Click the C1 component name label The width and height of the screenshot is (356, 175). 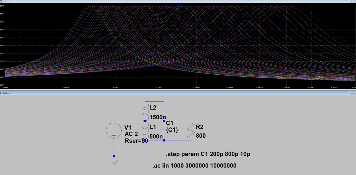point(170,123)
